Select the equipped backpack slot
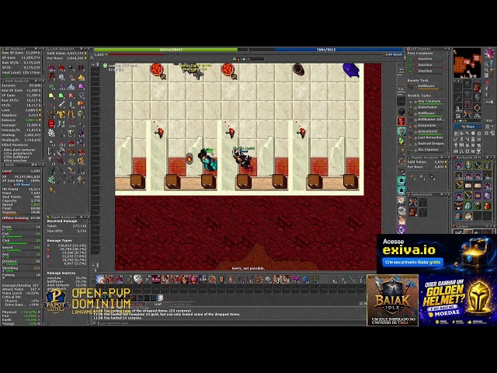This screenshot has width=497, height=373. pos(477,87)
